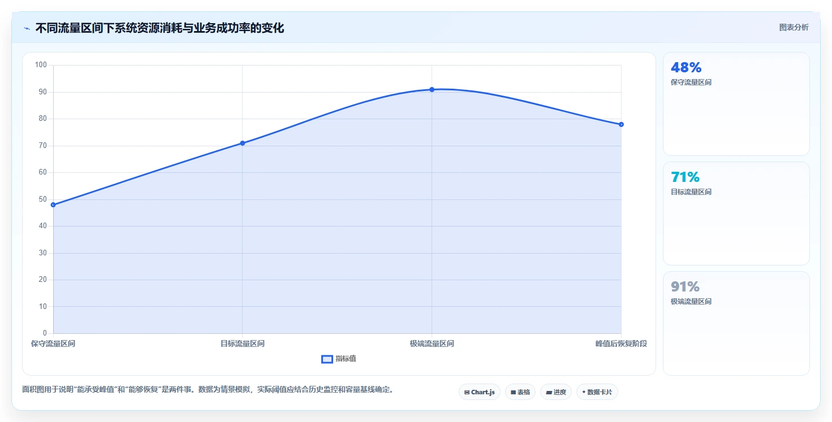
Task: Open the 48% 保守流量区间 card
Action: [x=736, y=104]
